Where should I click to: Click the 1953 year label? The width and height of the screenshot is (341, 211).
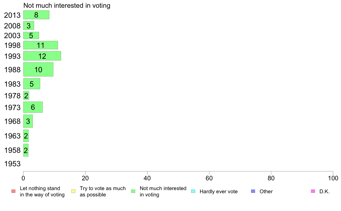click(x=12, y=164)
